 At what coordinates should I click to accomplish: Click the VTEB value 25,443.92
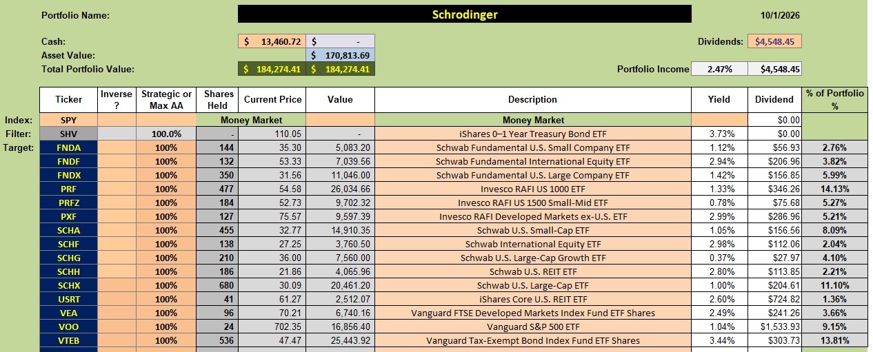click(341, 340)
